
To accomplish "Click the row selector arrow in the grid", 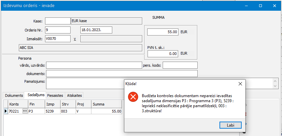I will (6, 111).
